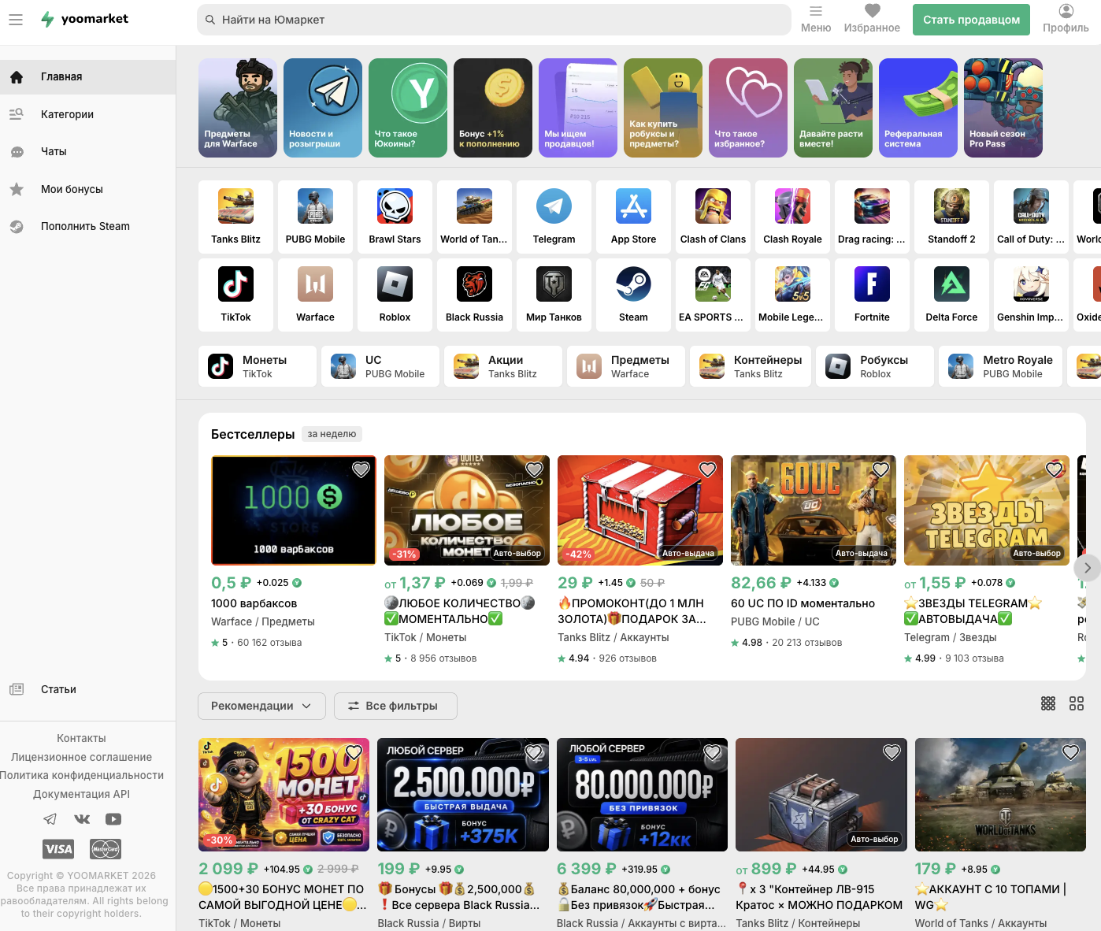Select the Clash Royale category

(x=792, y=217)
